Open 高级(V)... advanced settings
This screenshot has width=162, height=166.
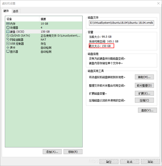click(x=147, y=110)
